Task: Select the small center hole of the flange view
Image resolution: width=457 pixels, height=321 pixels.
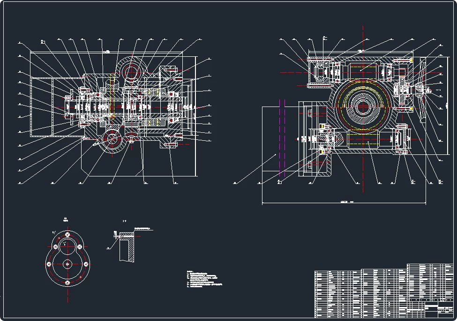Action: point(67,264)
